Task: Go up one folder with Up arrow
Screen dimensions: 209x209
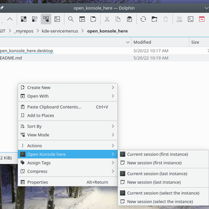Action: (x=10, y=19)
